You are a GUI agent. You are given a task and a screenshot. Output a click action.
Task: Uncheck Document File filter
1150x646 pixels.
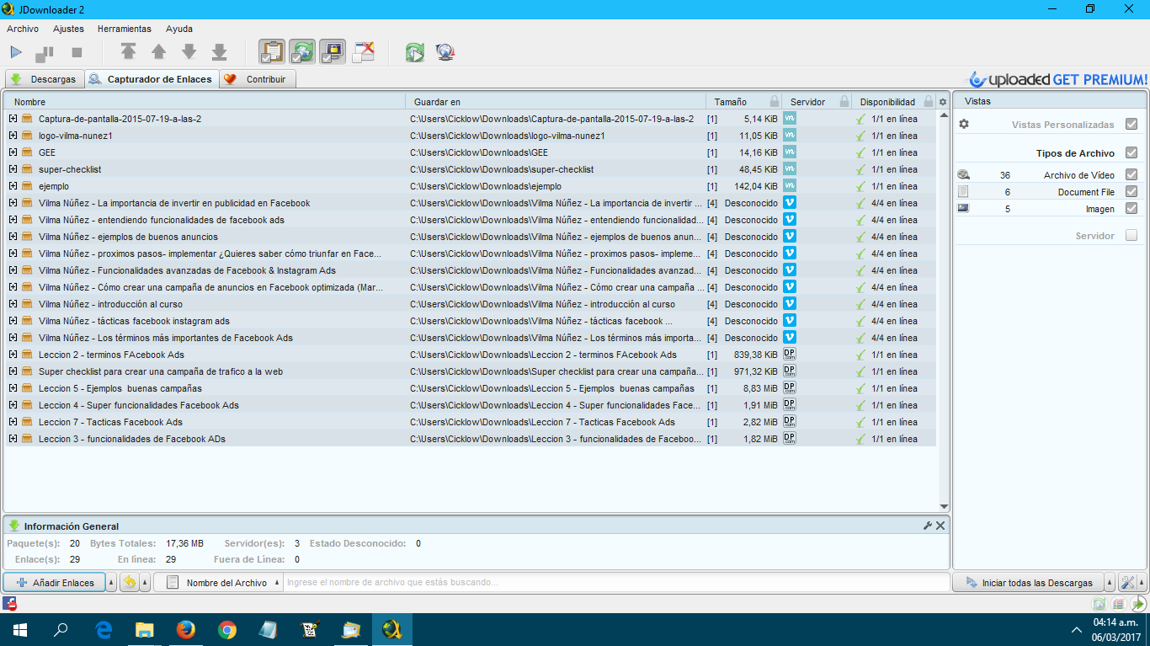click(x=1131, y=191)
